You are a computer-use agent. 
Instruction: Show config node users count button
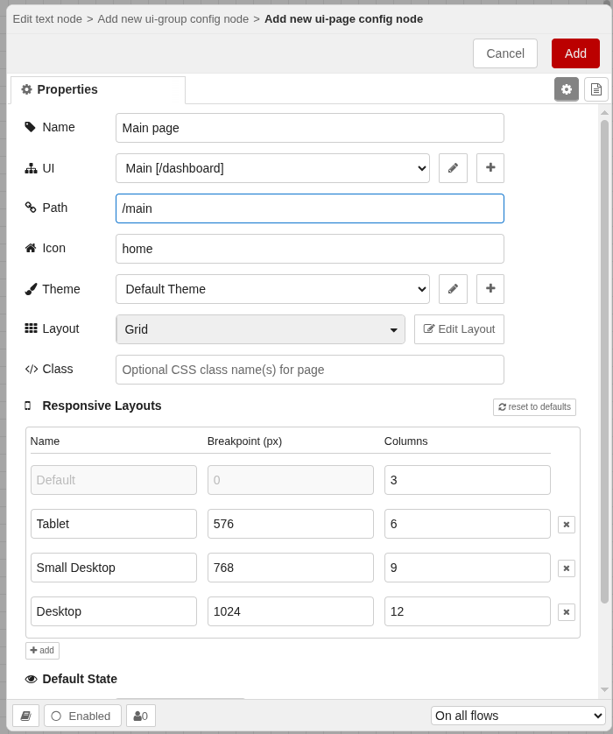coord(141,716)
